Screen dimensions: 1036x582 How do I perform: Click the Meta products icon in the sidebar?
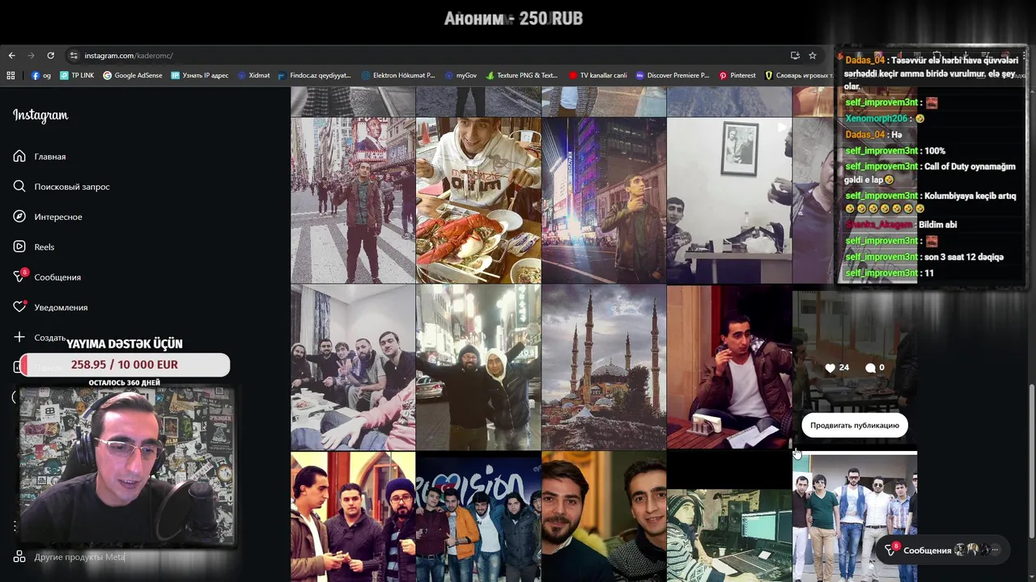19,556
